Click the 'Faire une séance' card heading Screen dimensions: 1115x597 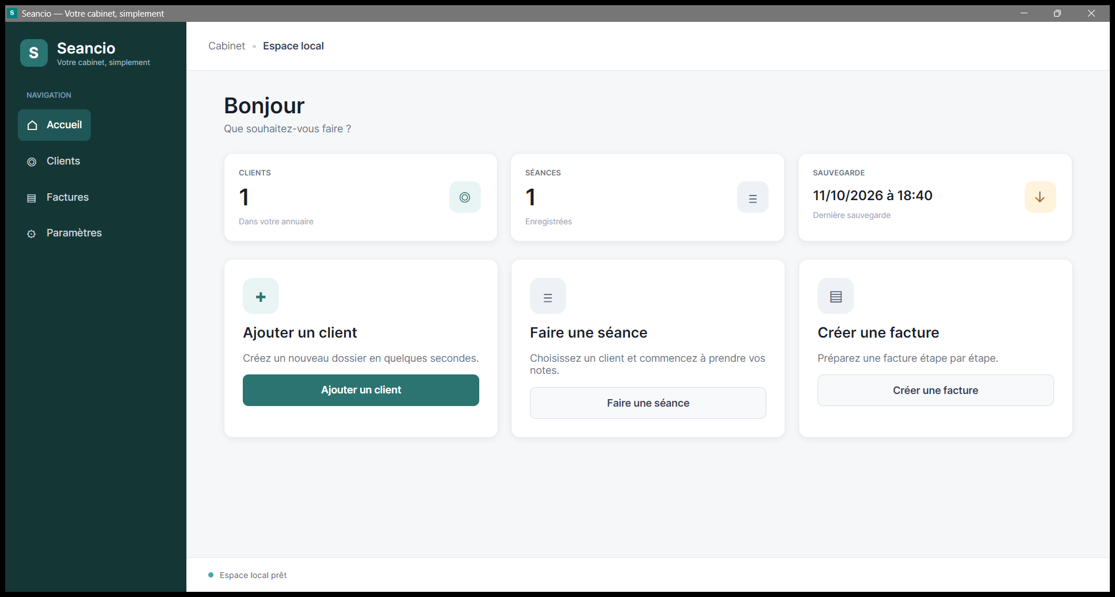589,332
